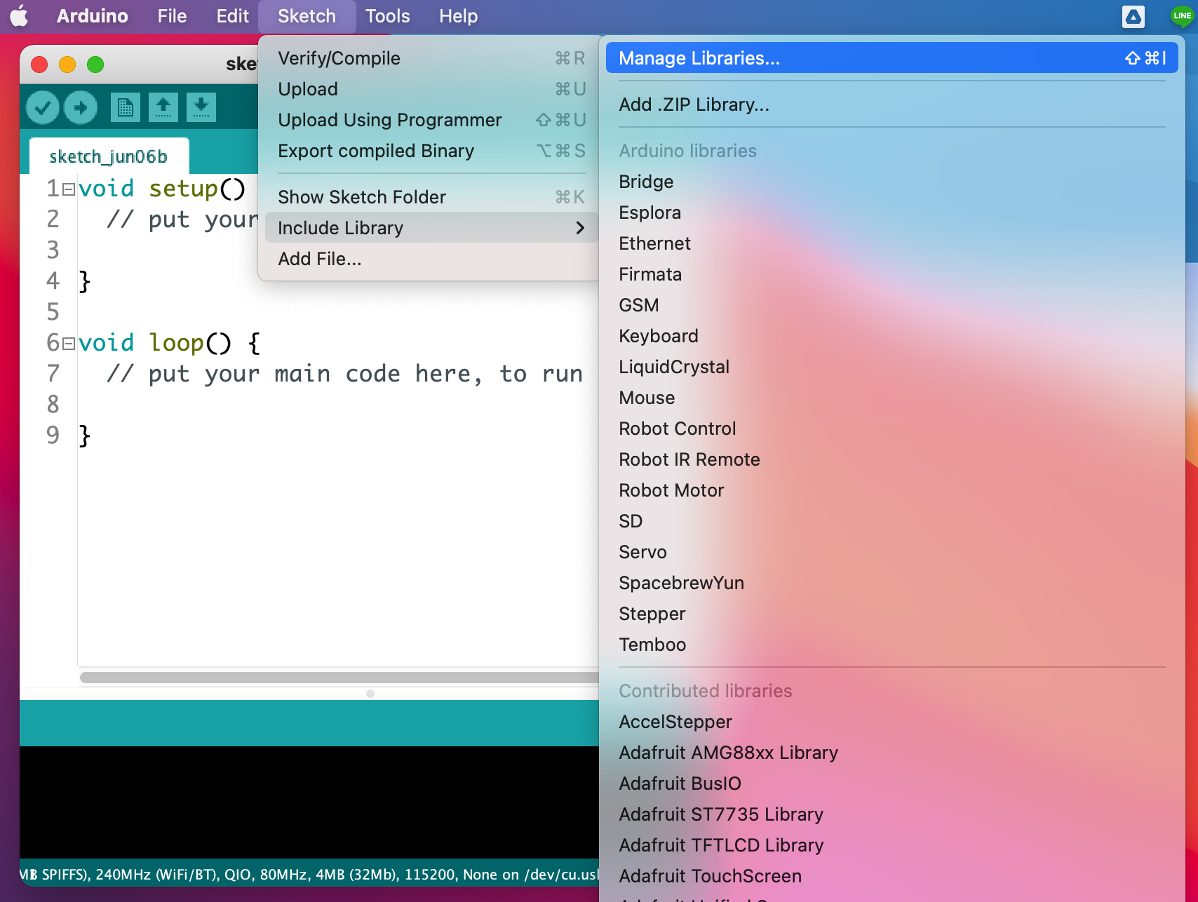This screenshot has width=1198, height=902.
Task: Include the Robot Control library
Action: [x=891, y=429]
